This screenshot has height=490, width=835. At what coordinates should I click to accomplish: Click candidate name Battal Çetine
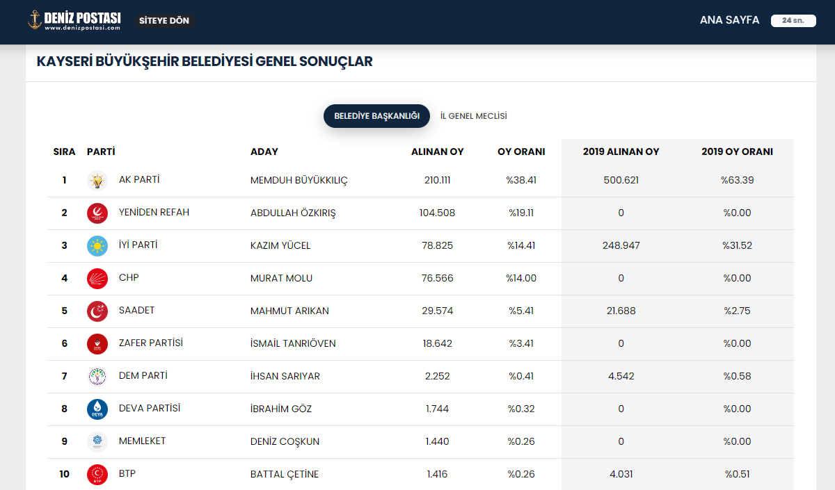[285, 474]
